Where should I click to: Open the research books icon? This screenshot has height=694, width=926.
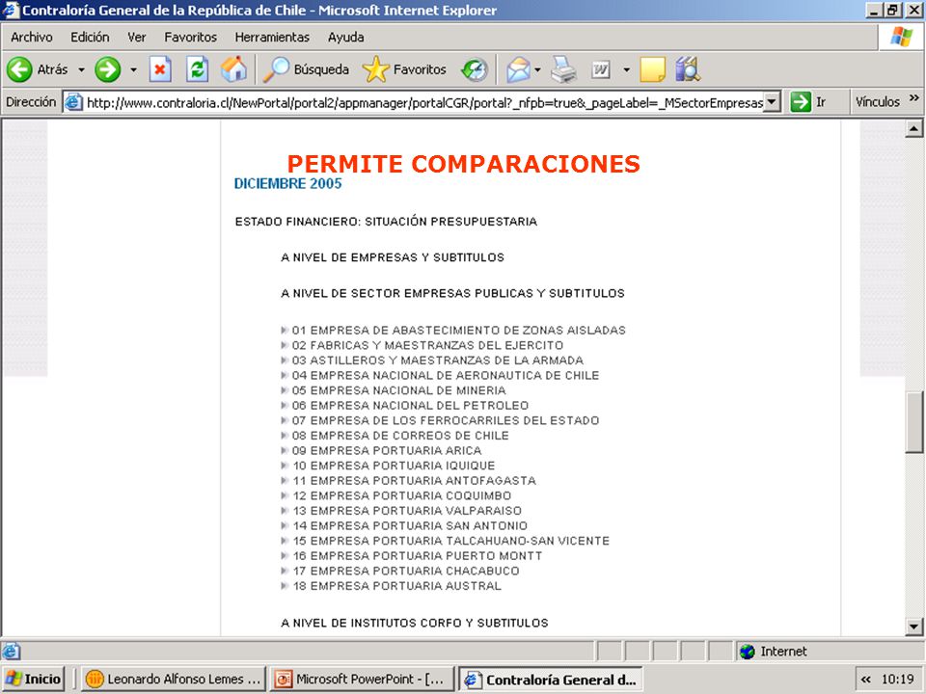pyautogui.click(x=688, y=69)
